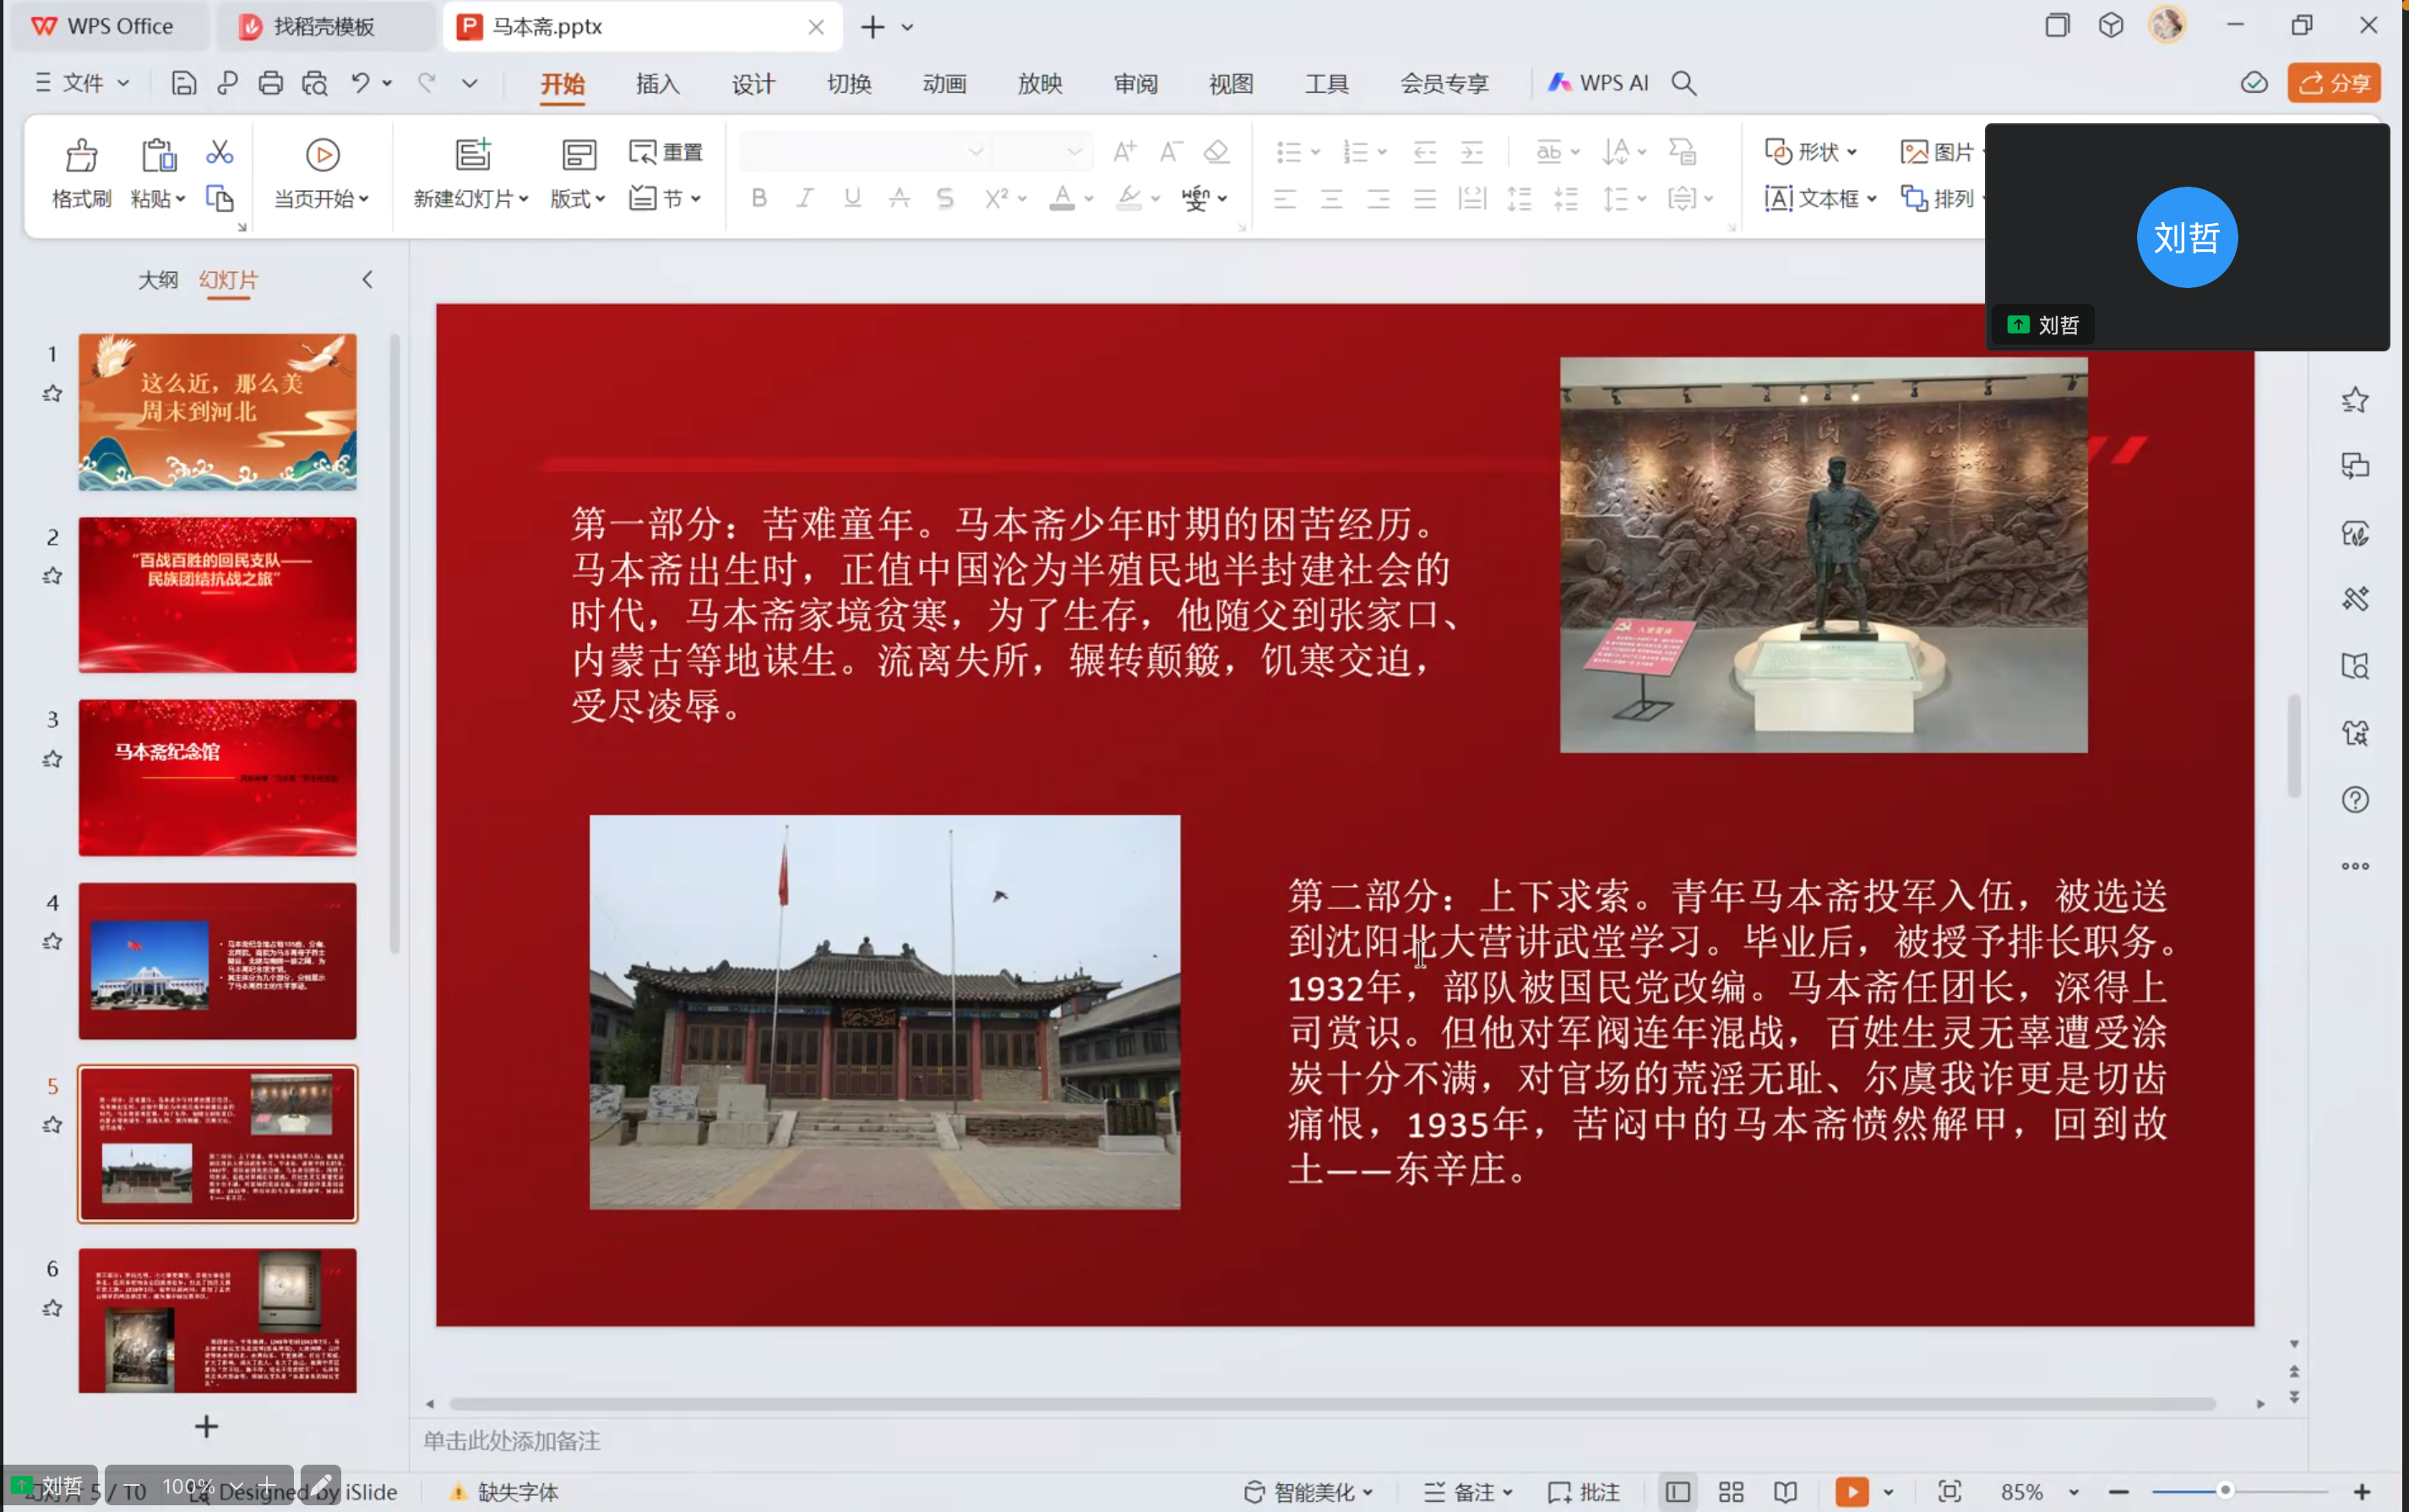
Task: Click the Decrease Font Size icon
Action: click(x=1170, y=152)
